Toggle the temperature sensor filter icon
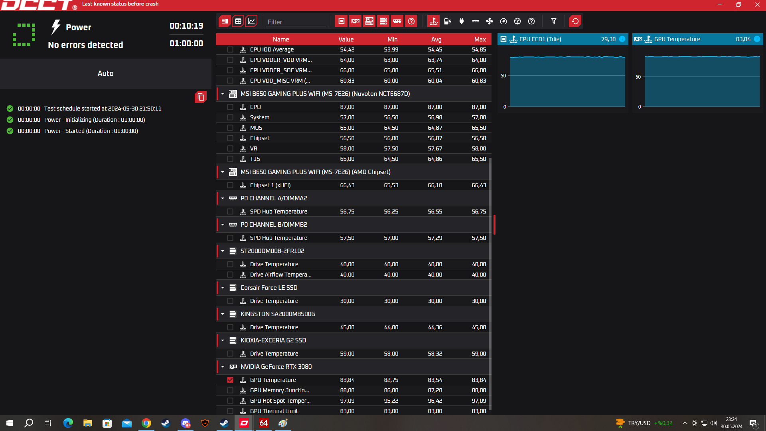Screen dimensions: 766x431 coord(434,21)
